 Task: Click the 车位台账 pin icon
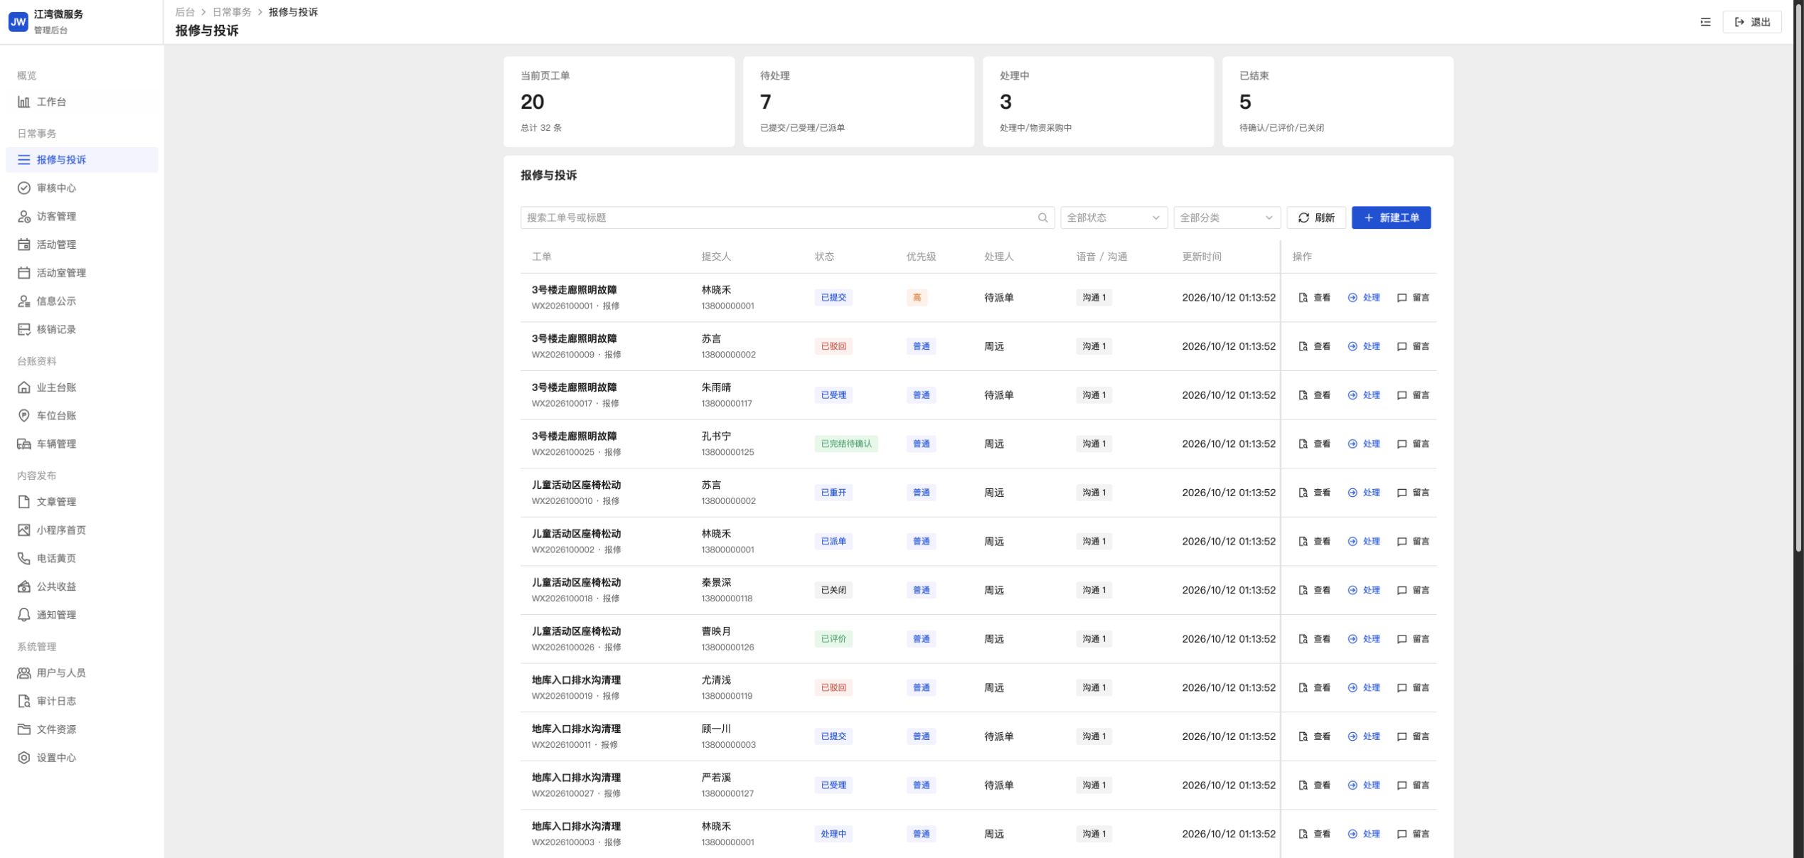24,416
